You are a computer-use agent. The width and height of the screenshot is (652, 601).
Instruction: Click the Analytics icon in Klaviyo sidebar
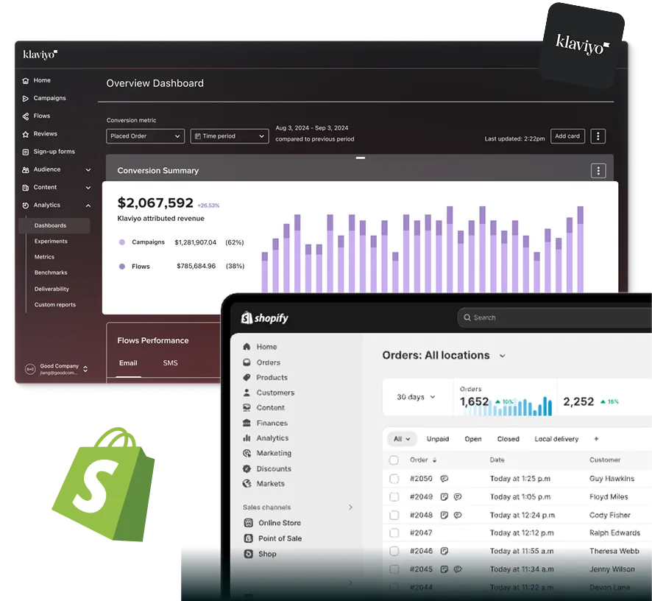click(26, 205)
